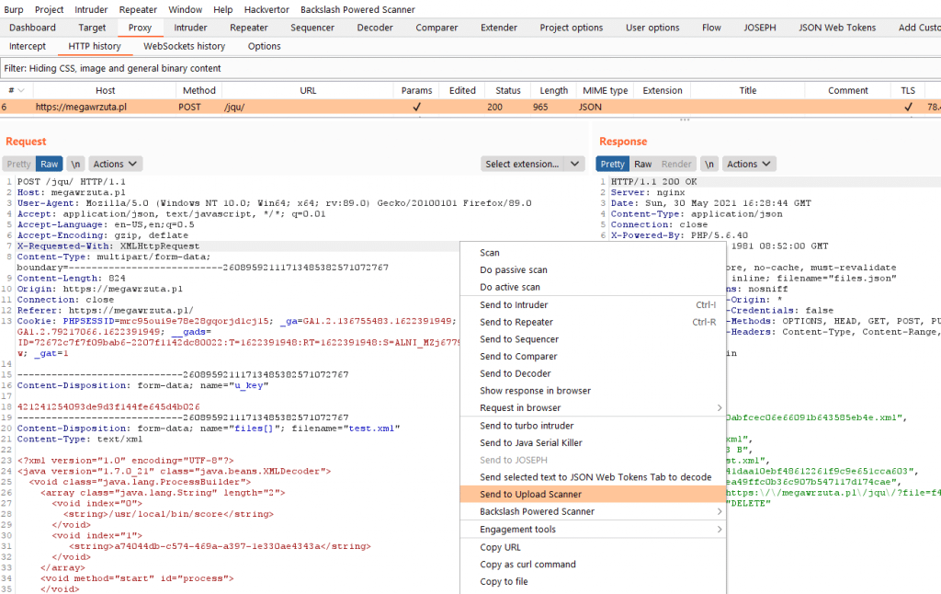
Task: Switch request view to Pretty
Action: tap(18, 164)
